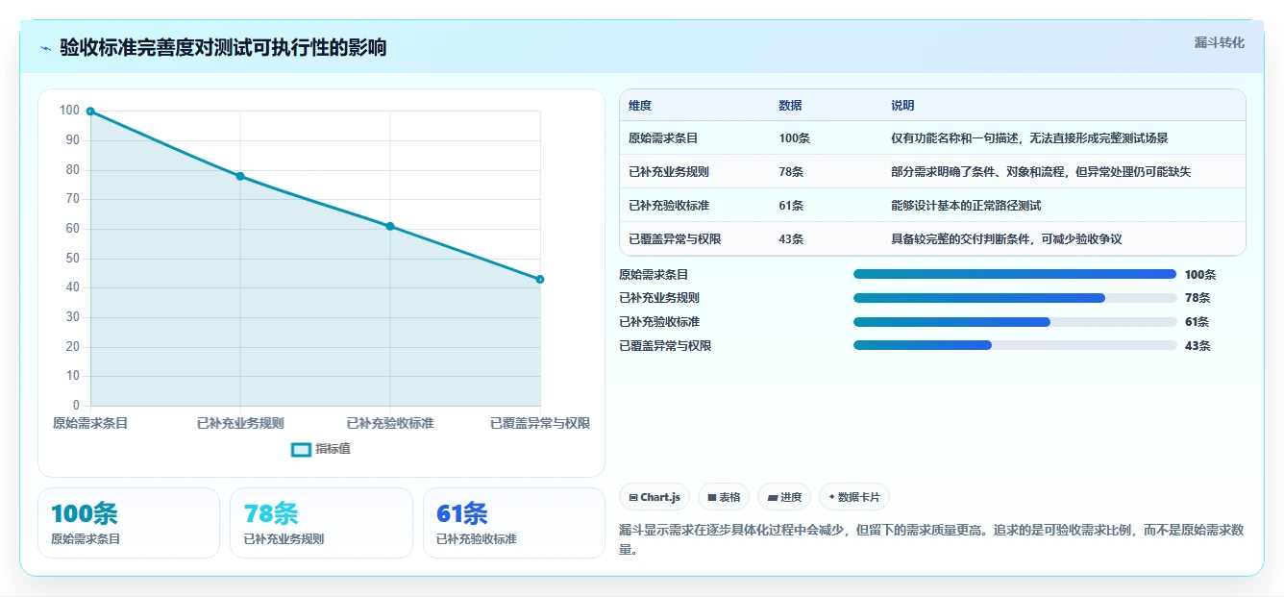1284x597 pixels.
Task: Click the chart point at 原始需求条目
Action: (x=90, y=112)
